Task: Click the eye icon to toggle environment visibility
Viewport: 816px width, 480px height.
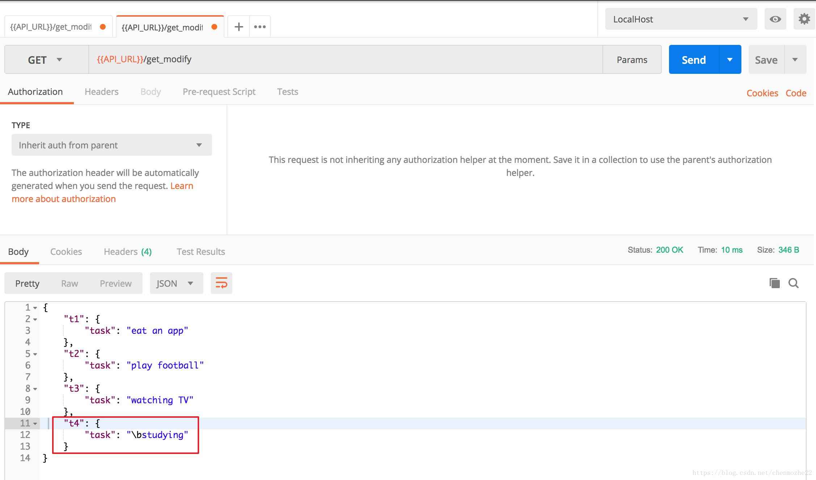Action: pyautogui.click(x=775, y=20)
